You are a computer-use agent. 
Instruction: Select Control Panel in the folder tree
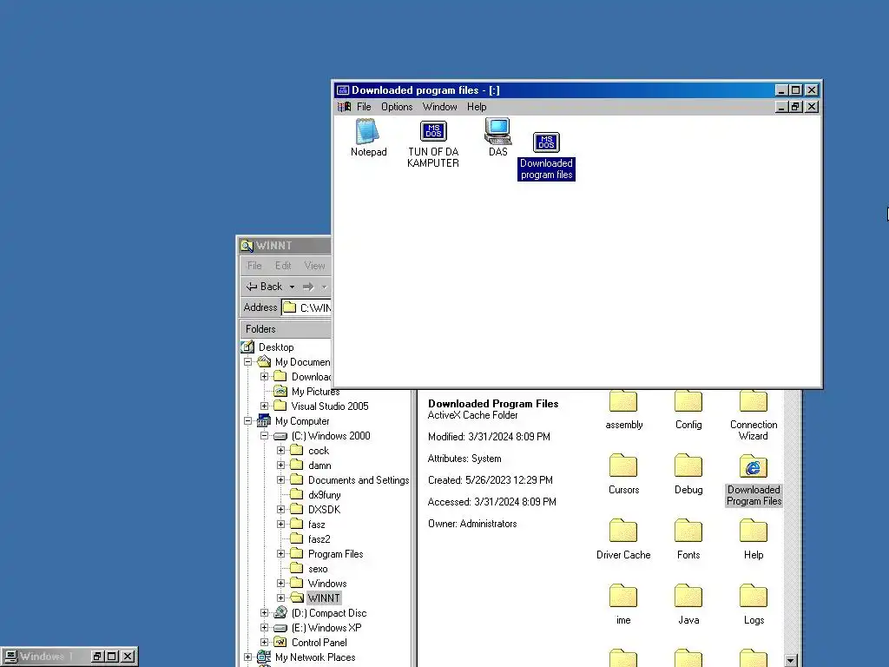[x=319, y=642]
